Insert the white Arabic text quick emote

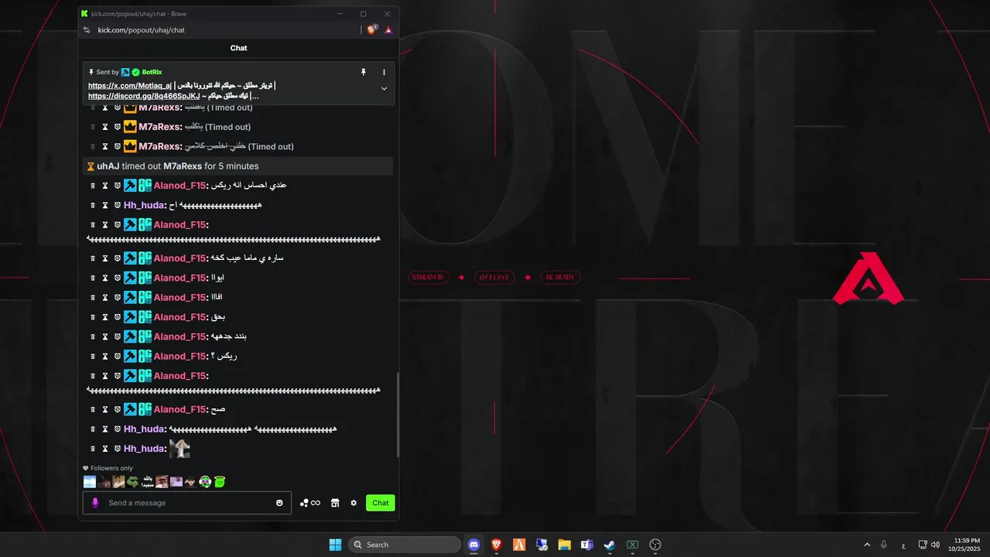pyautogui.click(x=147, y=482)
